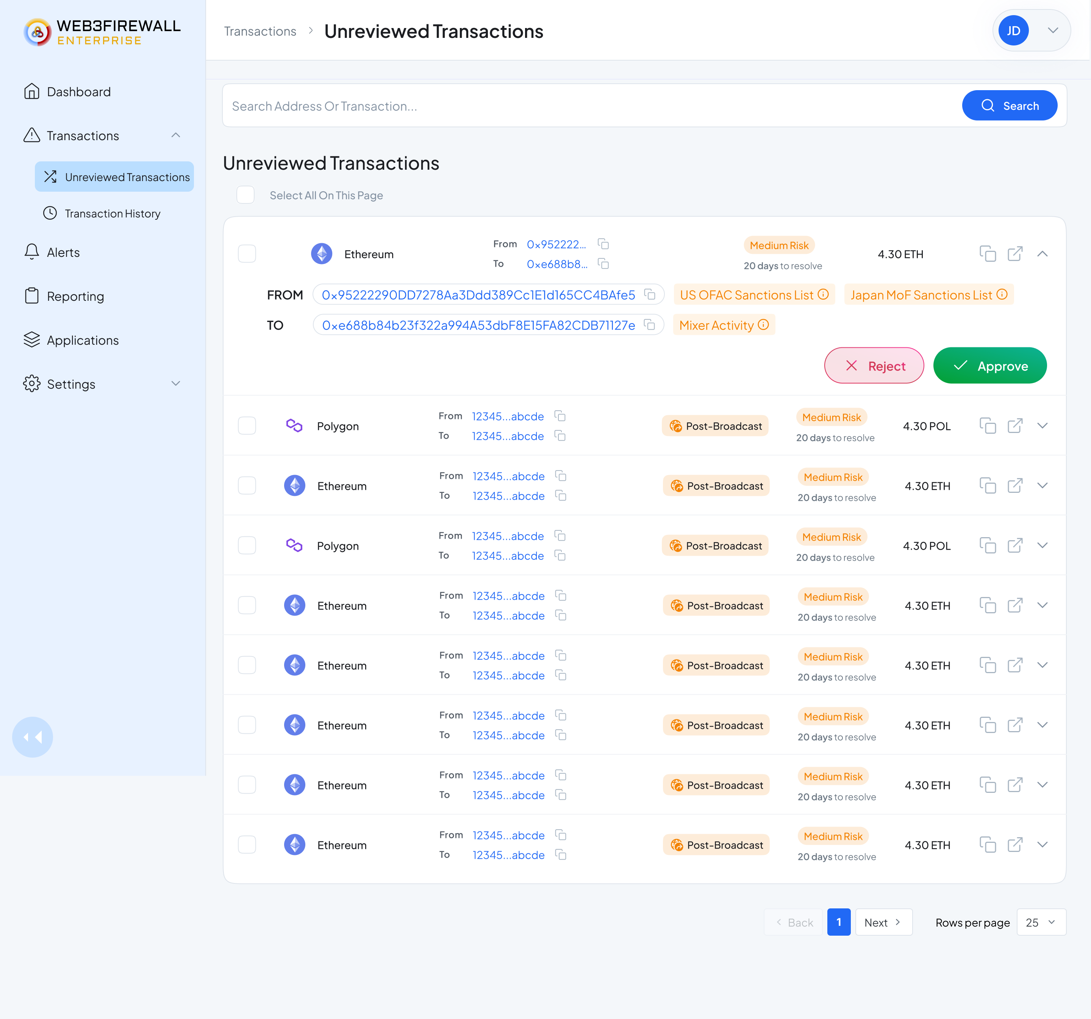The width and height of the screenshot is (1091, 1019).
Task: Copy To address in first Polygon row
Action: coord(560,436)
